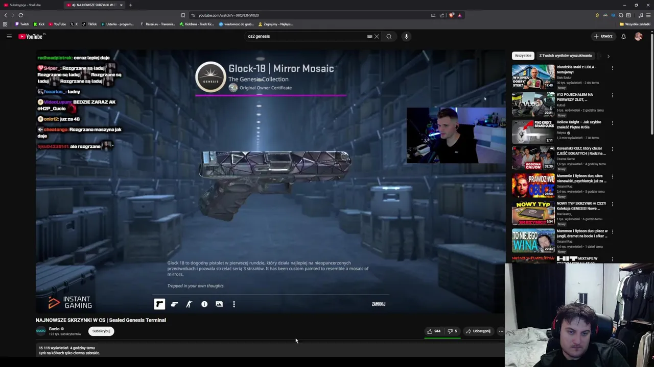Open the apps grid in bookmarks bar

click(5, 24)
